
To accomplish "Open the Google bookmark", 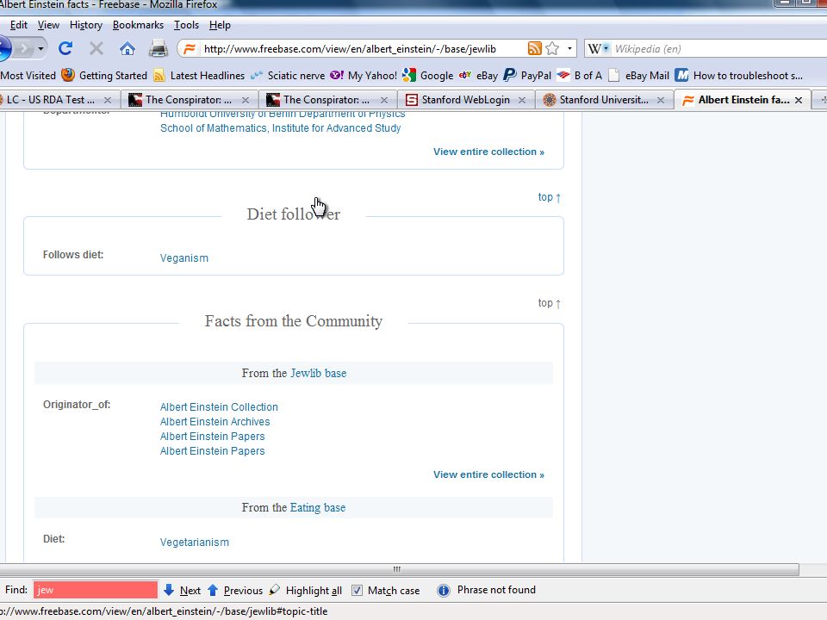I will [428, 76].
